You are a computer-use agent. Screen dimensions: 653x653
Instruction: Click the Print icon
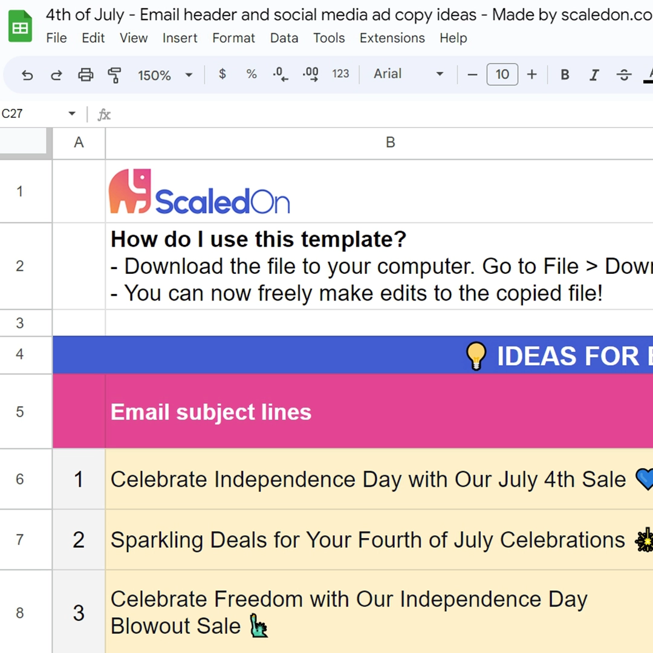pyautogui.click(x=85, y=76)
